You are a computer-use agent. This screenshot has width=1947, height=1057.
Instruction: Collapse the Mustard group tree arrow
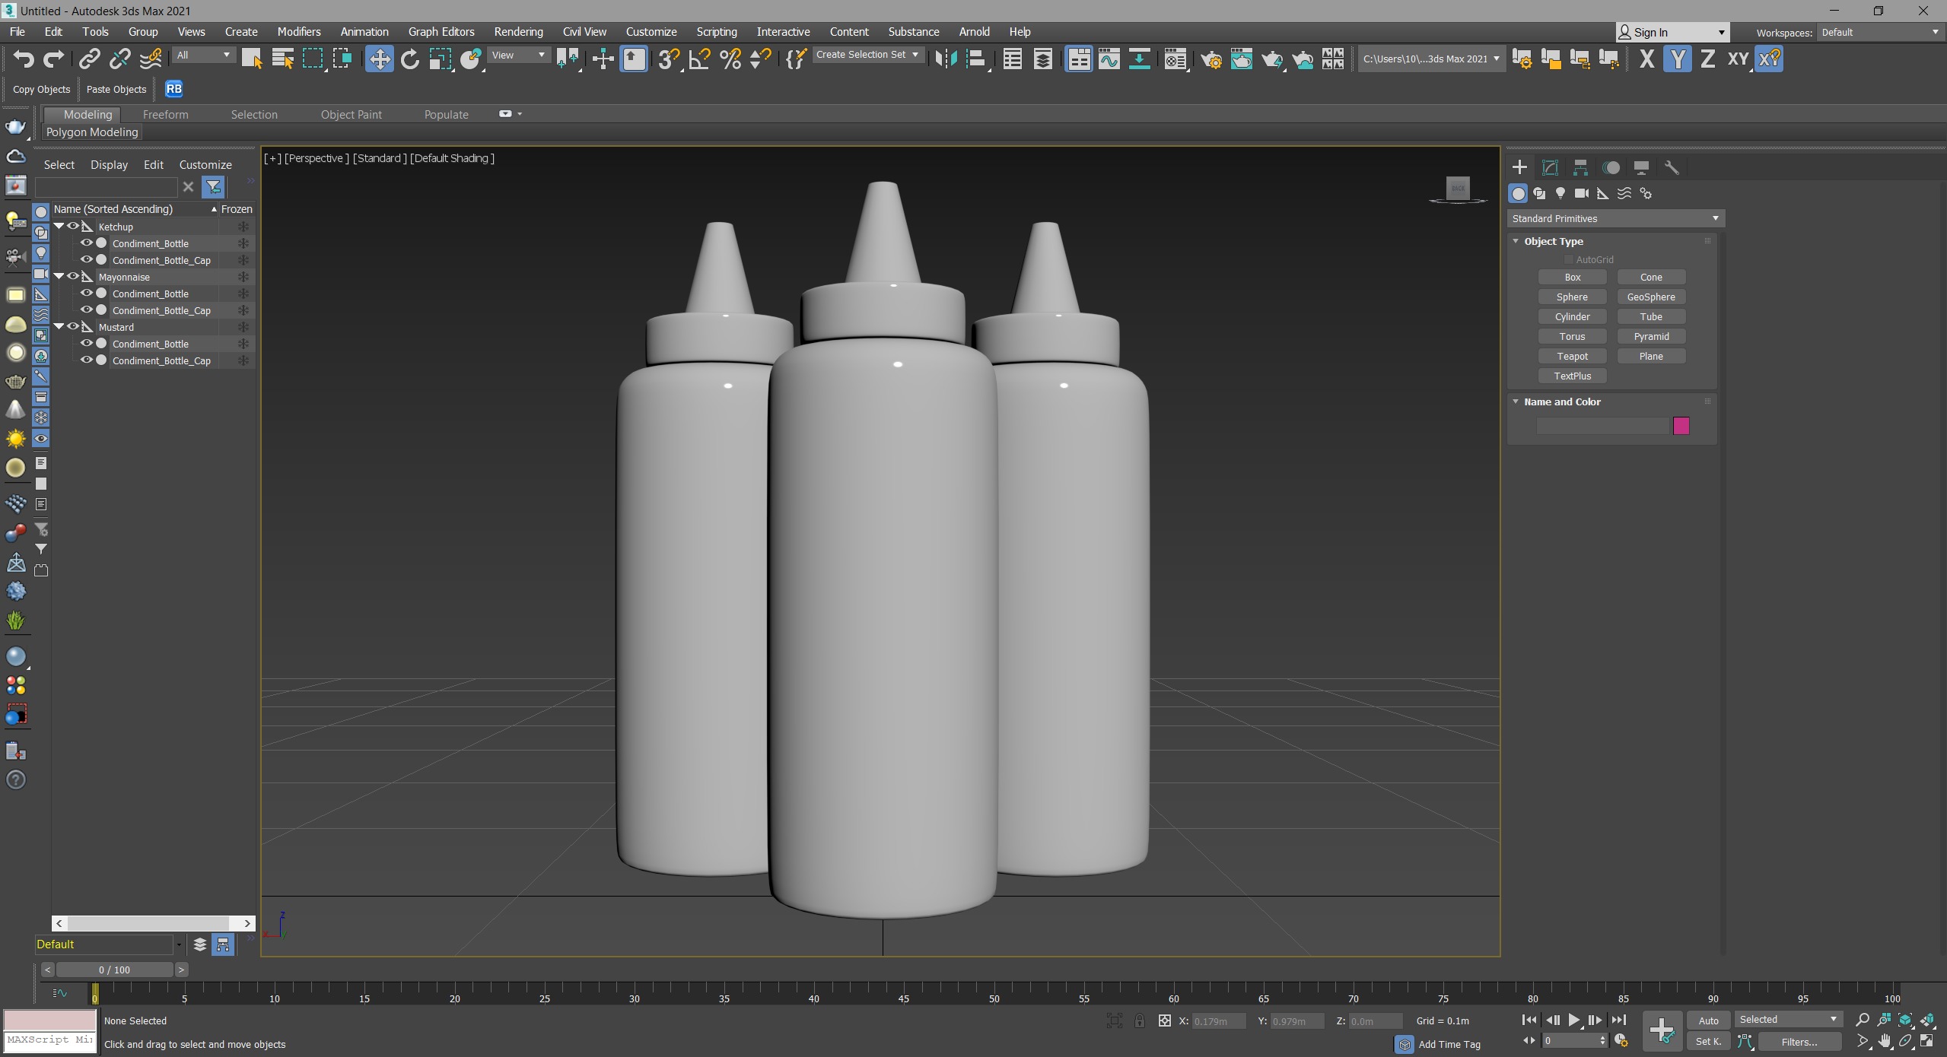coord(59,327)
